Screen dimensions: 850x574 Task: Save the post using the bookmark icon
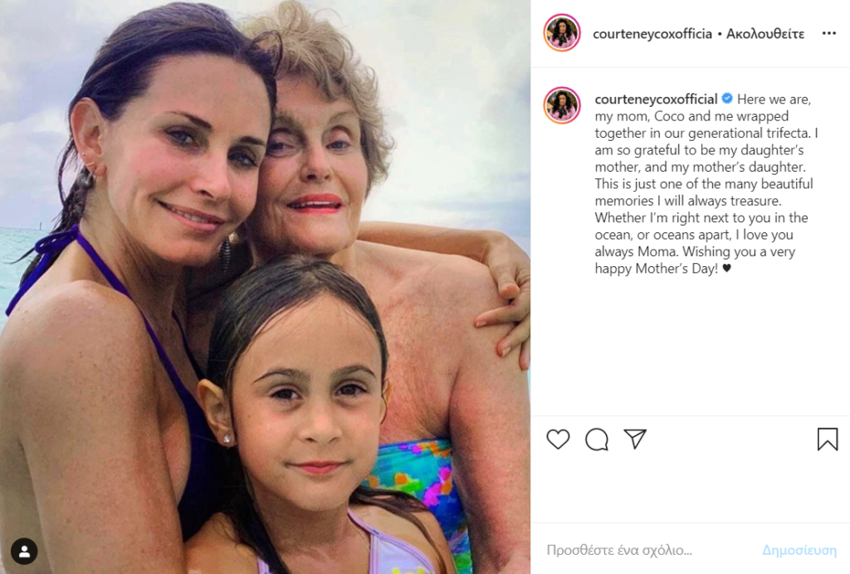828,439
